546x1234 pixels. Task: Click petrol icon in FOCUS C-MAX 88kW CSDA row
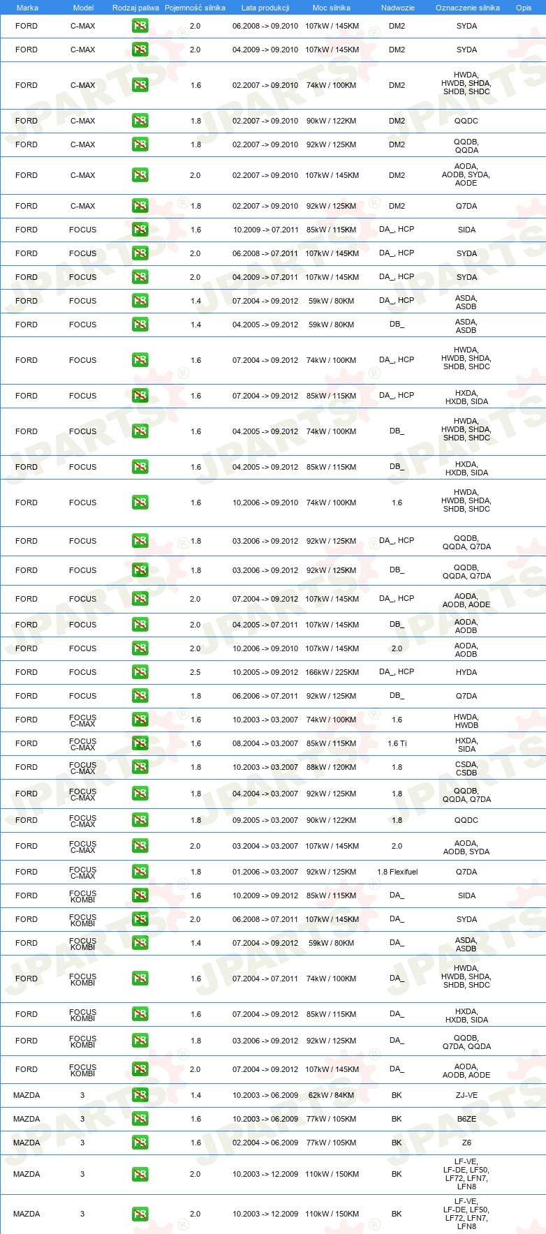[x=140, y=767]
